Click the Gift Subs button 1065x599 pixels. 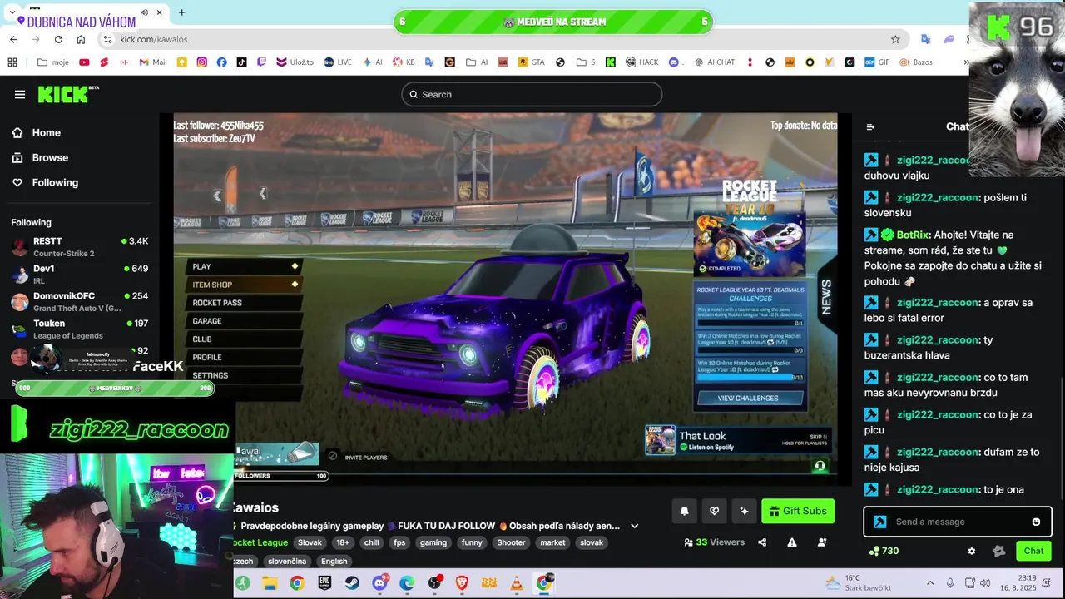click(798, 511)
